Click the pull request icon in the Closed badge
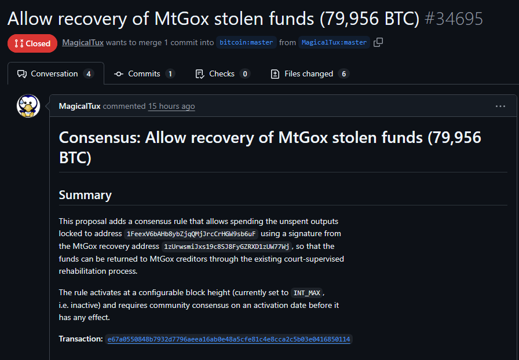Screen dimensions: 519x360 coord(19,43)
